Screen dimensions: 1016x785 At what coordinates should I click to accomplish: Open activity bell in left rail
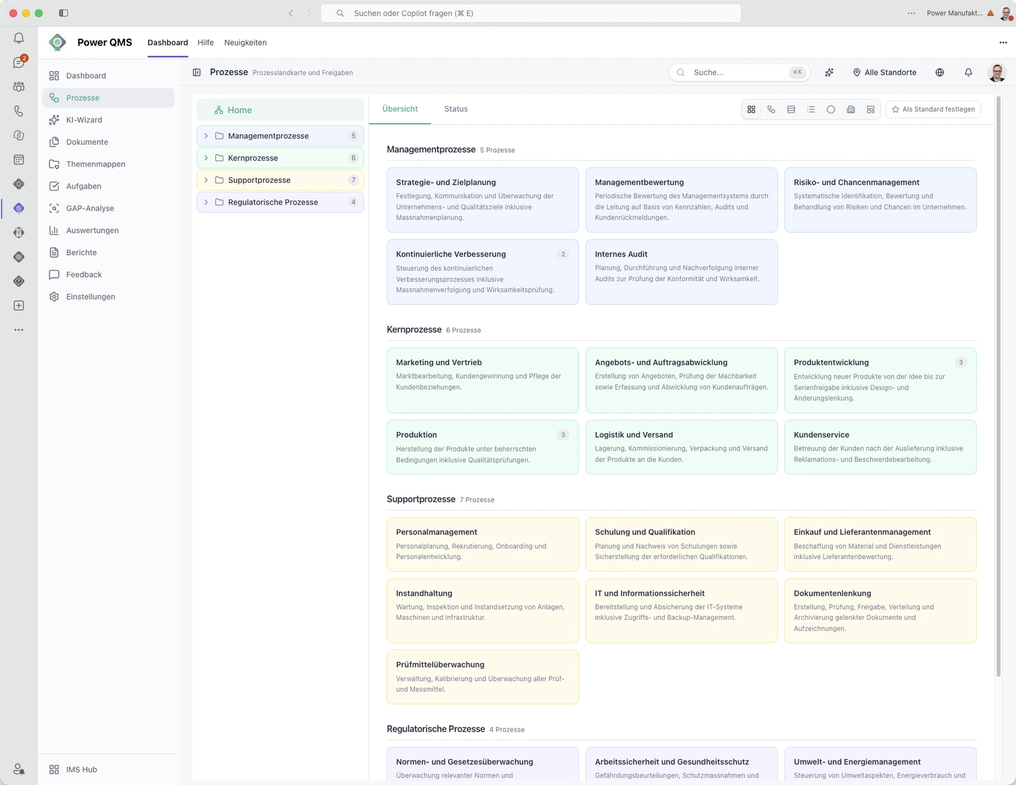19,38
